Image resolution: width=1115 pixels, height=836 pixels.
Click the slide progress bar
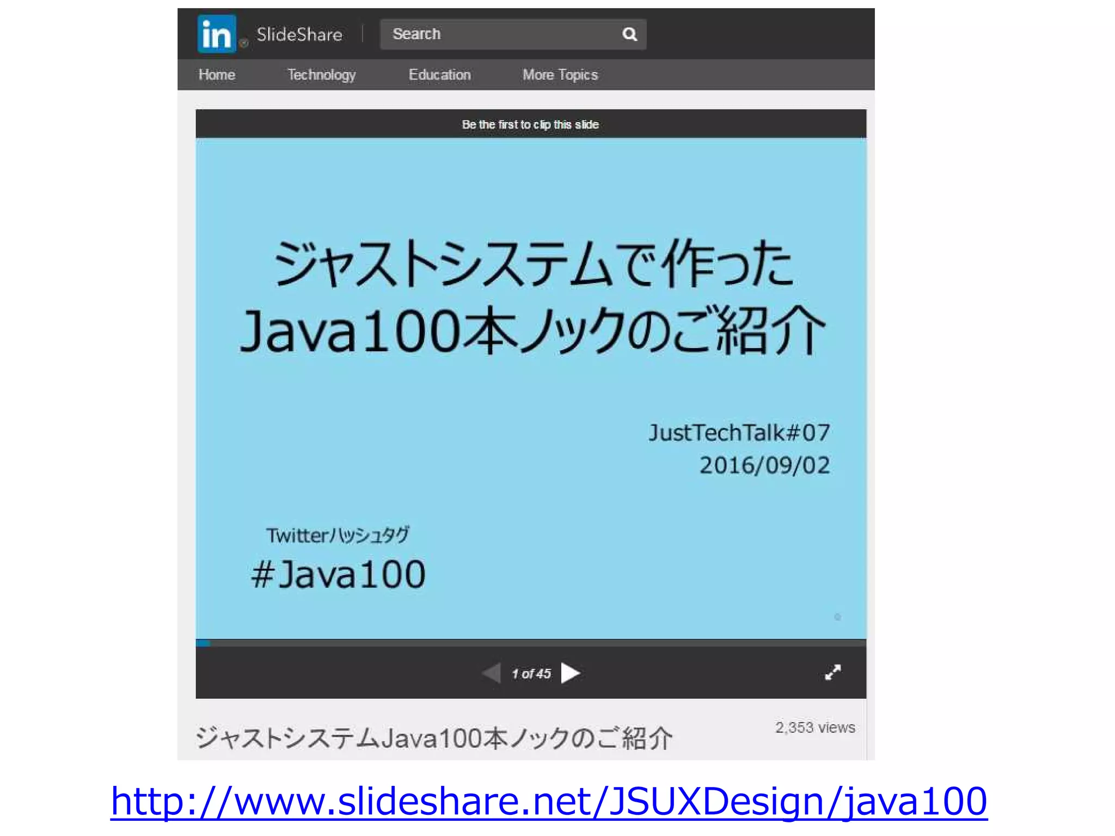531,643
